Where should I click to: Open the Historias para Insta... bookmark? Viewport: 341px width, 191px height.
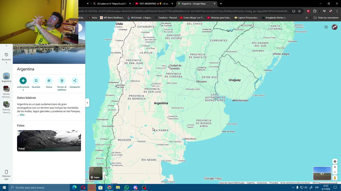[x=218, y=18]
